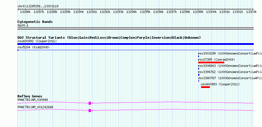This screenshot has width=262, height=127.
Task: Click the 13286k ruler tick label
Action: tap(25, 12)
